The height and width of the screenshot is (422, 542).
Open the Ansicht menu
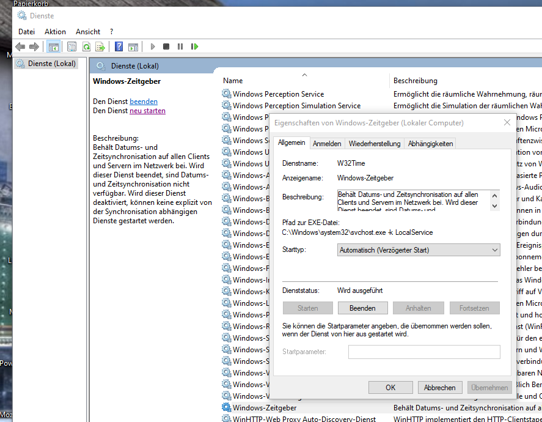[x=88, y=31]
